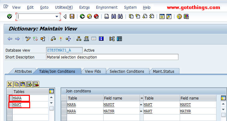Click the Where-Used List icon
Screen dimensions: 227x121
pos(68,39)
